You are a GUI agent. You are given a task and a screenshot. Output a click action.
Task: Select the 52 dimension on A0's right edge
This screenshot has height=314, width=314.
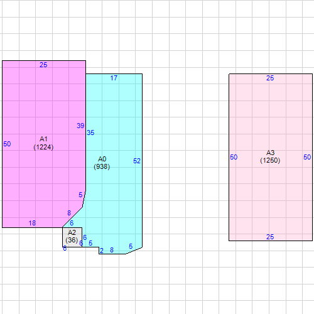137,161
